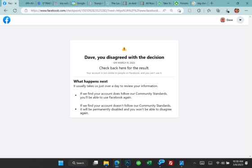Open Photoshop from the taskbar
This screenshot has height=168, width=252.
(x=128, y=163)
